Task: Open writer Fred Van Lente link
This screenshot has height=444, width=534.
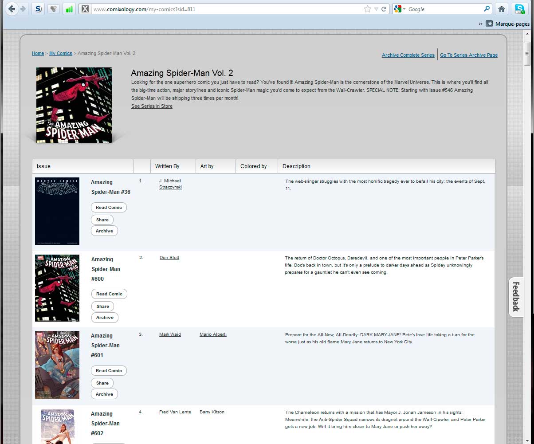Action: [175, 412]
